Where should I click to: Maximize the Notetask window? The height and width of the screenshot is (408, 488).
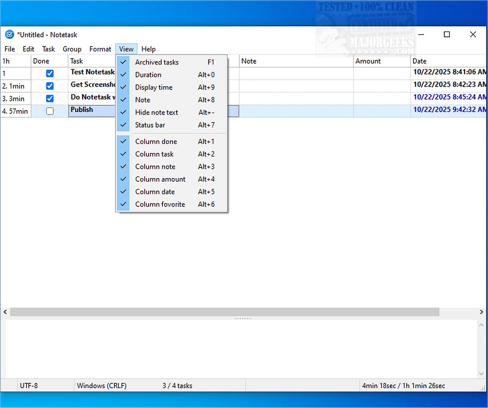click(447, 34)
